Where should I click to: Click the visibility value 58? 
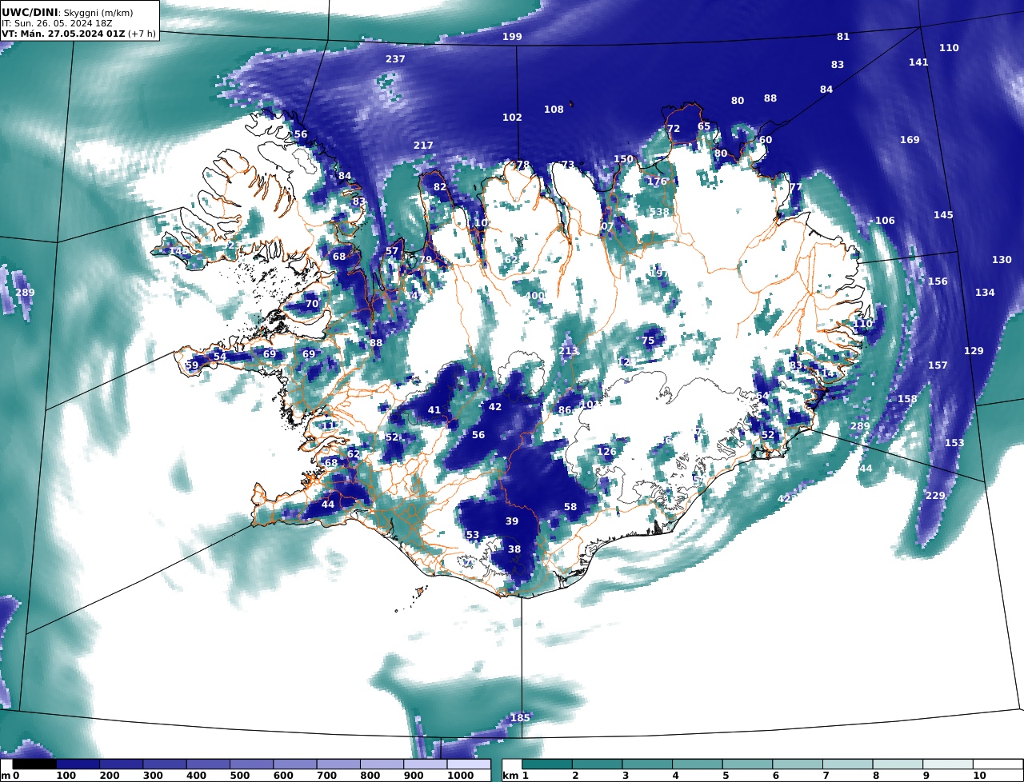point(570,507)
